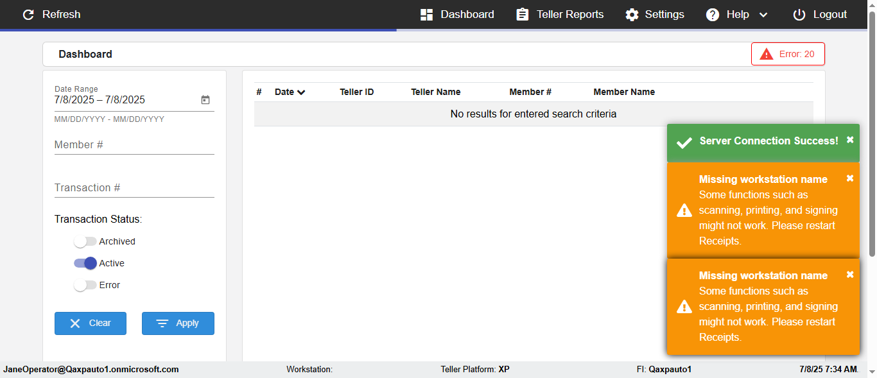Toggle the Date column sort arrow

301,92
